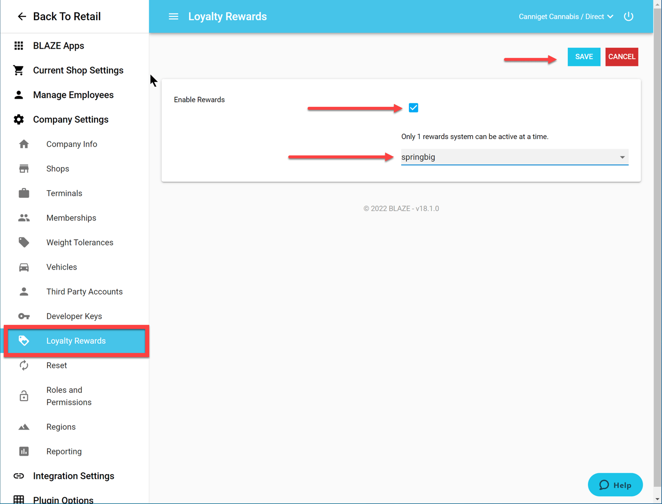Click the Developer Keys key icon

(24, 316)
